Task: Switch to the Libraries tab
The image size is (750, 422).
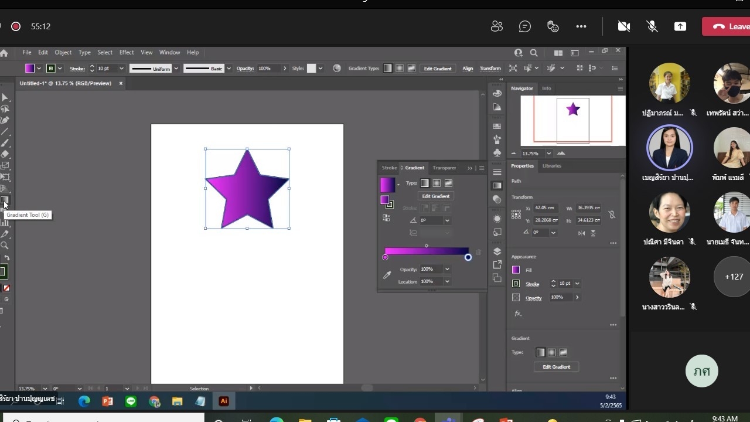Action: (552, 166)
